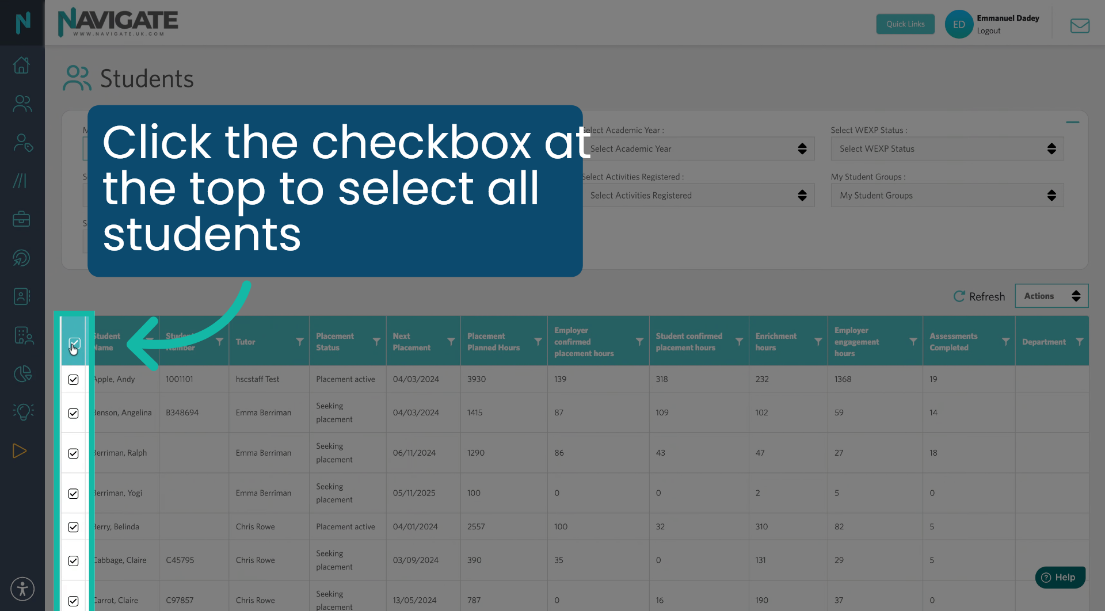Click the Logout link
Viewport: 1105px width, 611px height.
click(989, 30)
